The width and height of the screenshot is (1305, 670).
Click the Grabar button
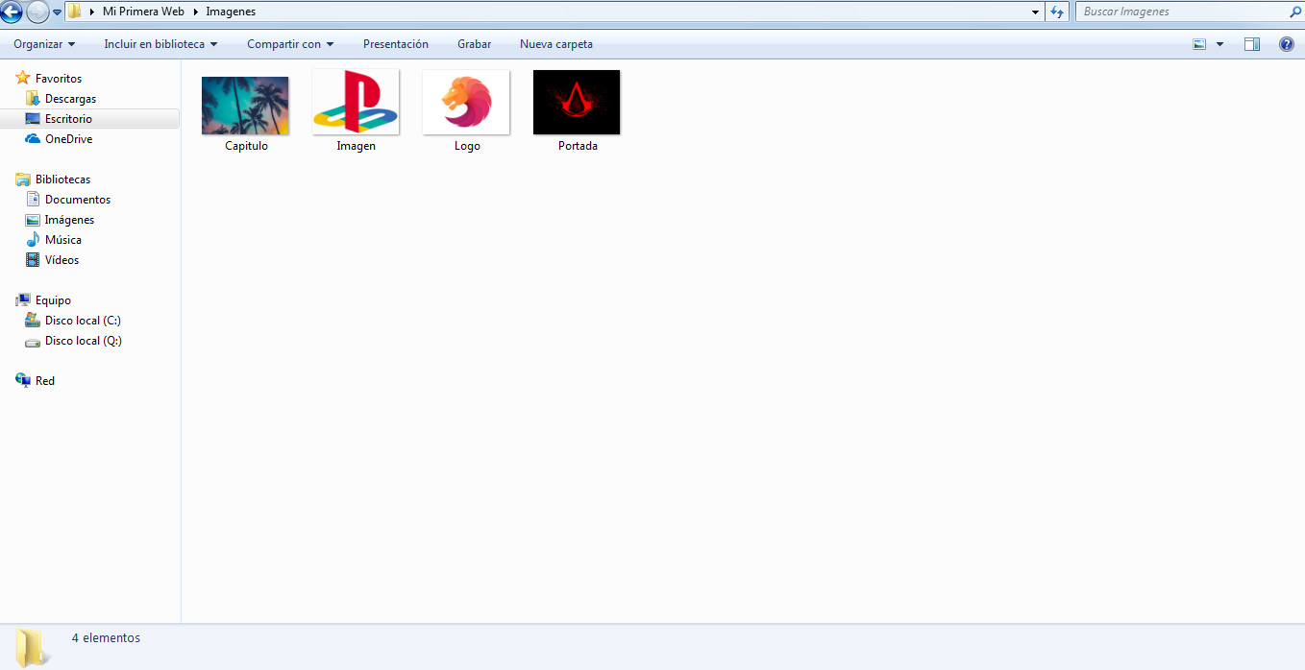click(474, 44)
